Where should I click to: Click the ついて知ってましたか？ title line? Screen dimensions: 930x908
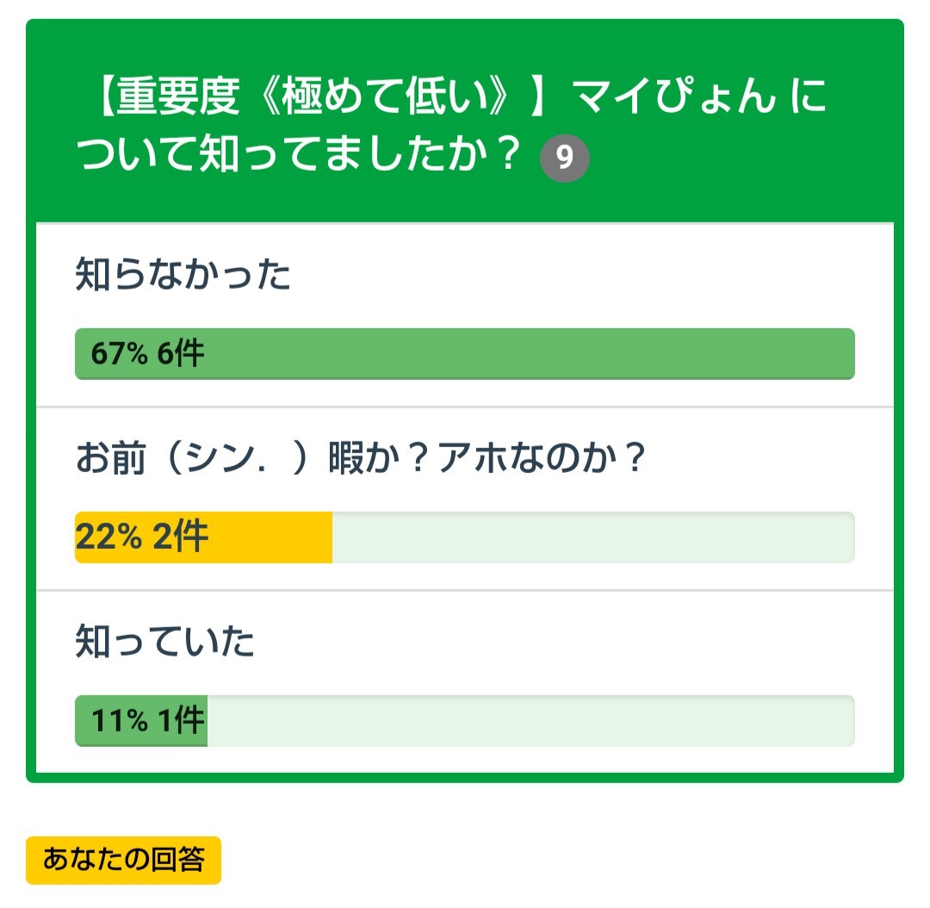[x=301, y=157]
